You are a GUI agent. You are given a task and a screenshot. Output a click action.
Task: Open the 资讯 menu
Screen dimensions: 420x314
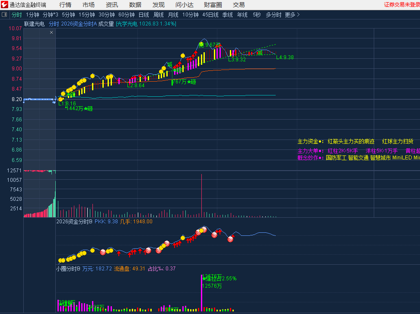(112, 5)
